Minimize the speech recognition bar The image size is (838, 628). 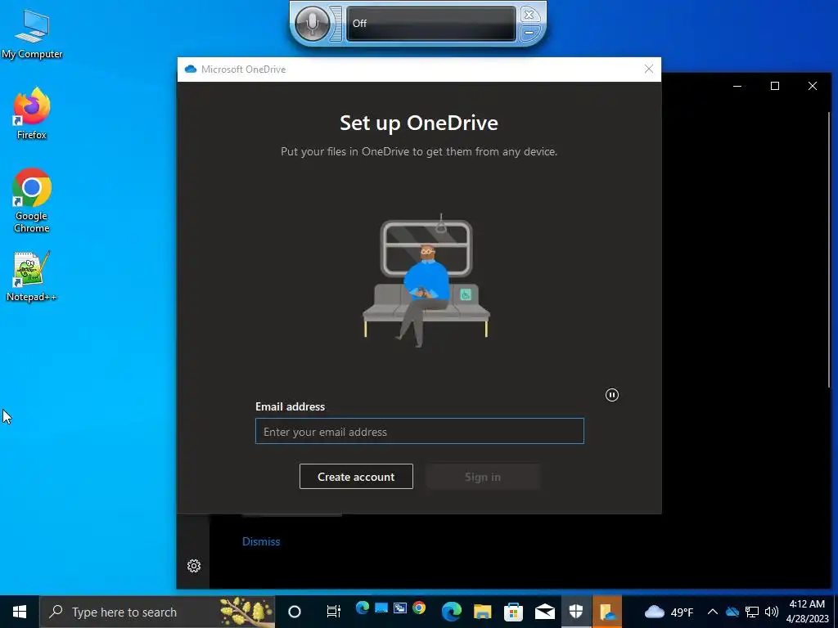pyautogui.click(x=529, y=33)
